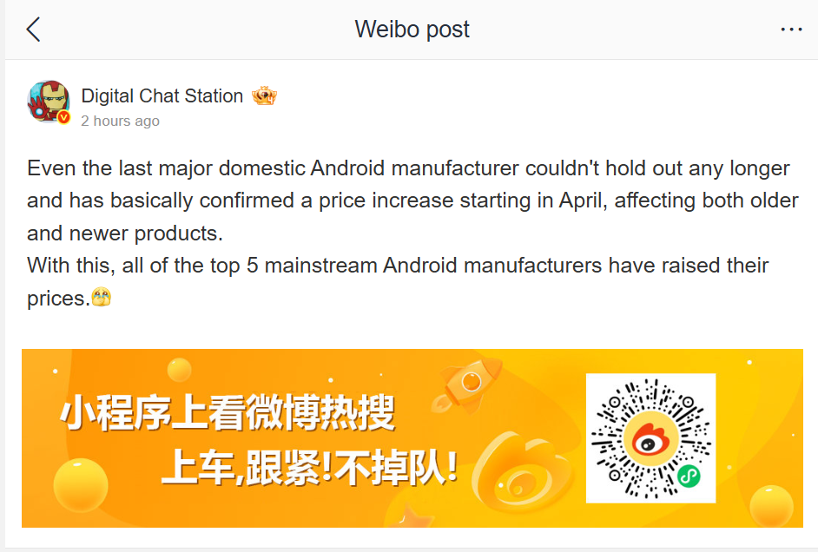
Task: Click the back arrow icon
Action: coord(31,29)
